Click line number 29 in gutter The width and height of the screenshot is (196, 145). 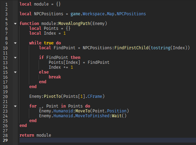[5, 140]
